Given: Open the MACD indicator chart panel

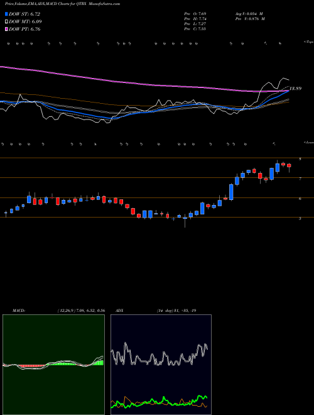Looking at the screenshot, I should click(53, 365).
